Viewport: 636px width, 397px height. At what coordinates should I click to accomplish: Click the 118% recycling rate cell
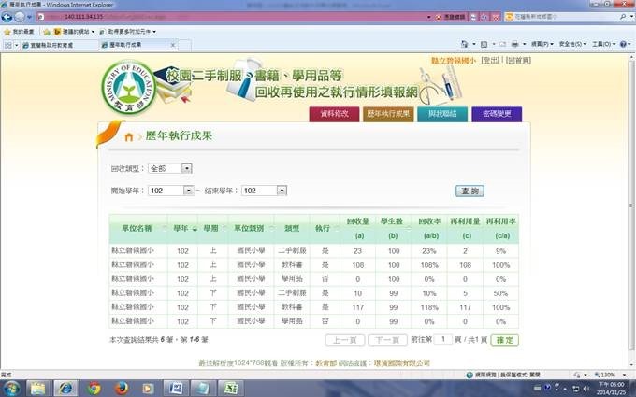click(429, 307)
